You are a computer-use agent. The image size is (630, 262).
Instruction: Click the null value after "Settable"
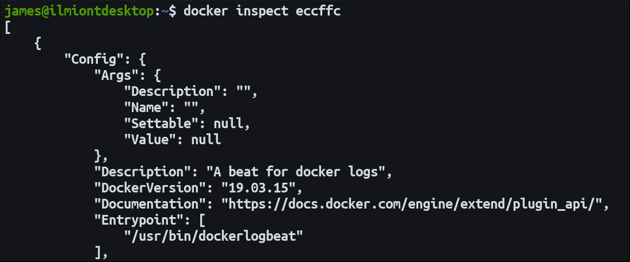click(x=228, y=123)
